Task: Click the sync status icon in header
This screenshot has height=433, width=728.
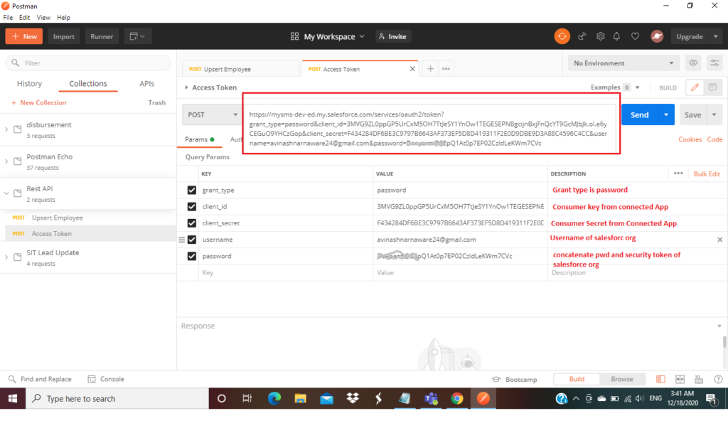Action: pos(562,36)
